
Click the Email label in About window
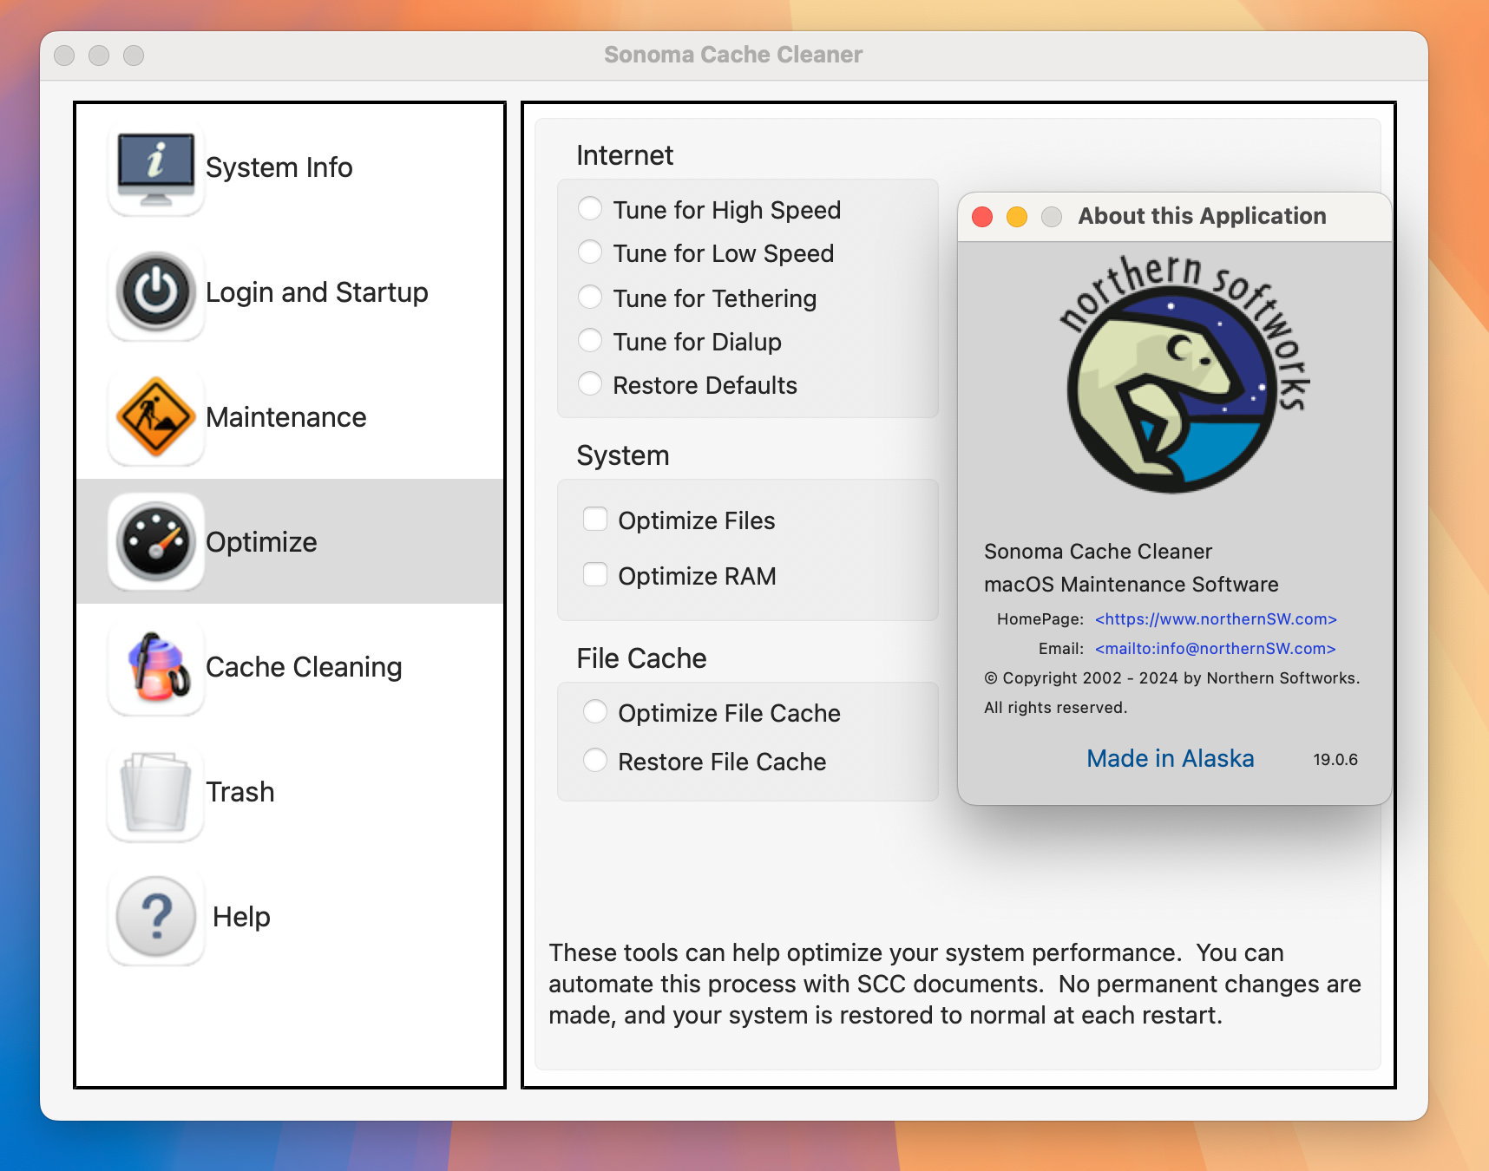tap(1061, 649)
